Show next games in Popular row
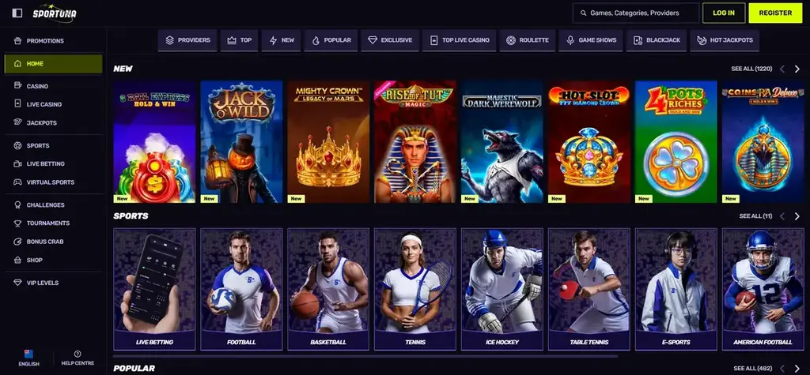Viewport: 810px width, 375px height. point(797,369)
